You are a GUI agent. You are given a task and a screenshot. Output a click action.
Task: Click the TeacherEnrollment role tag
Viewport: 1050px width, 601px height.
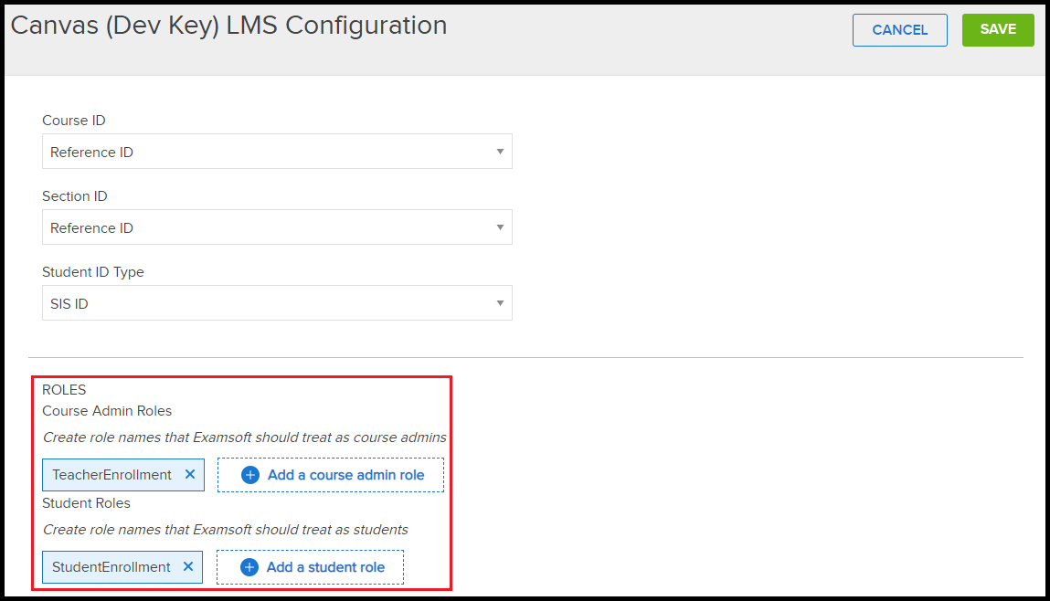point(110,474)
